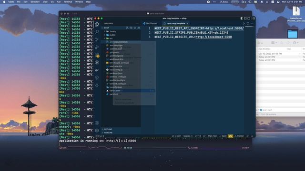Collapse all folders in Explorer

point(139,28)
